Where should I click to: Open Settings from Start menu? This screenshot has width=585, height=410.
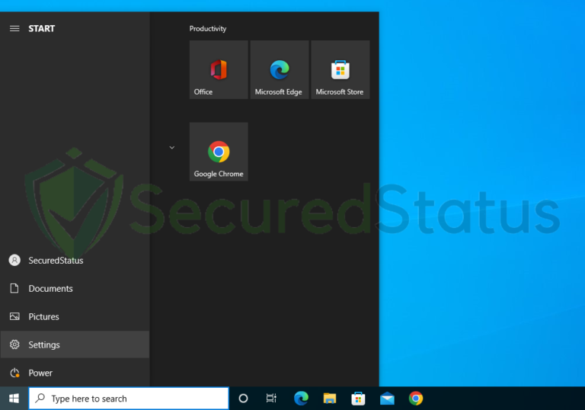click(75, 344)
